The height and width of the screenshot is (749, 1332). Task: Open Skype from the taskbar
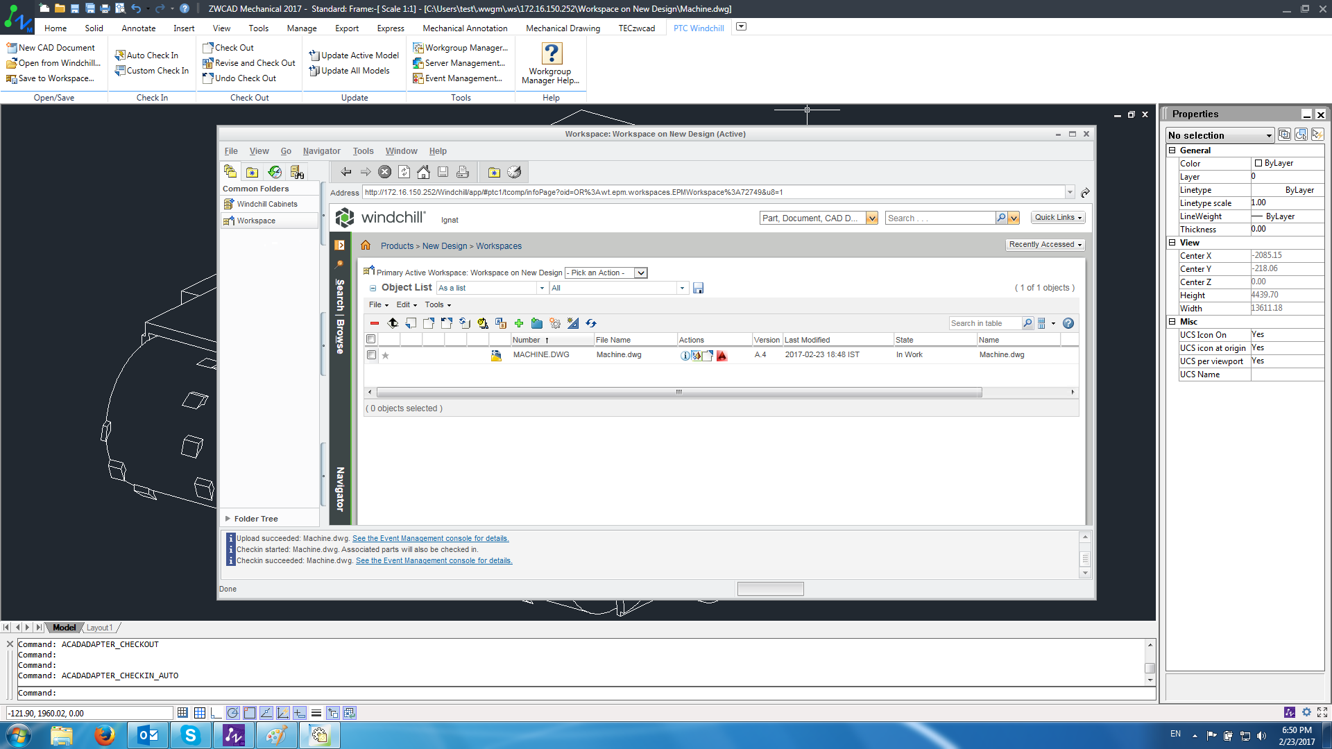(190, 734)
